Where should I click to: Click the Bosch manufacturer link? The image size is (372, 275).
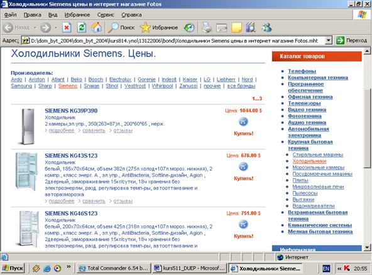(x=96, y=79)
